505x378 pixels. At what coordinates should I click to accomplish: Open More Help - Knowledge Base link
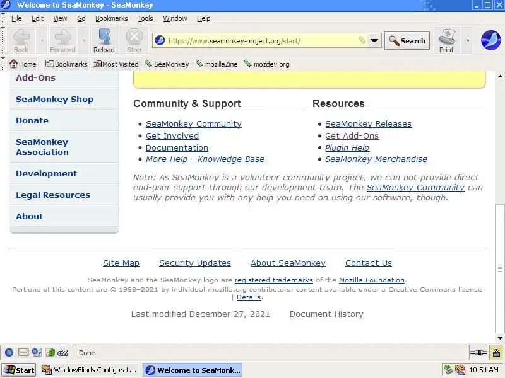[x=205, y=159]
